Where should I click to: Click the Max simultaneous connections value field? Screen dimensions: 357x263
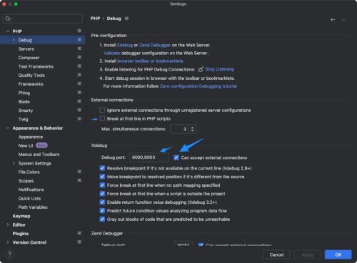click(180, 129)
